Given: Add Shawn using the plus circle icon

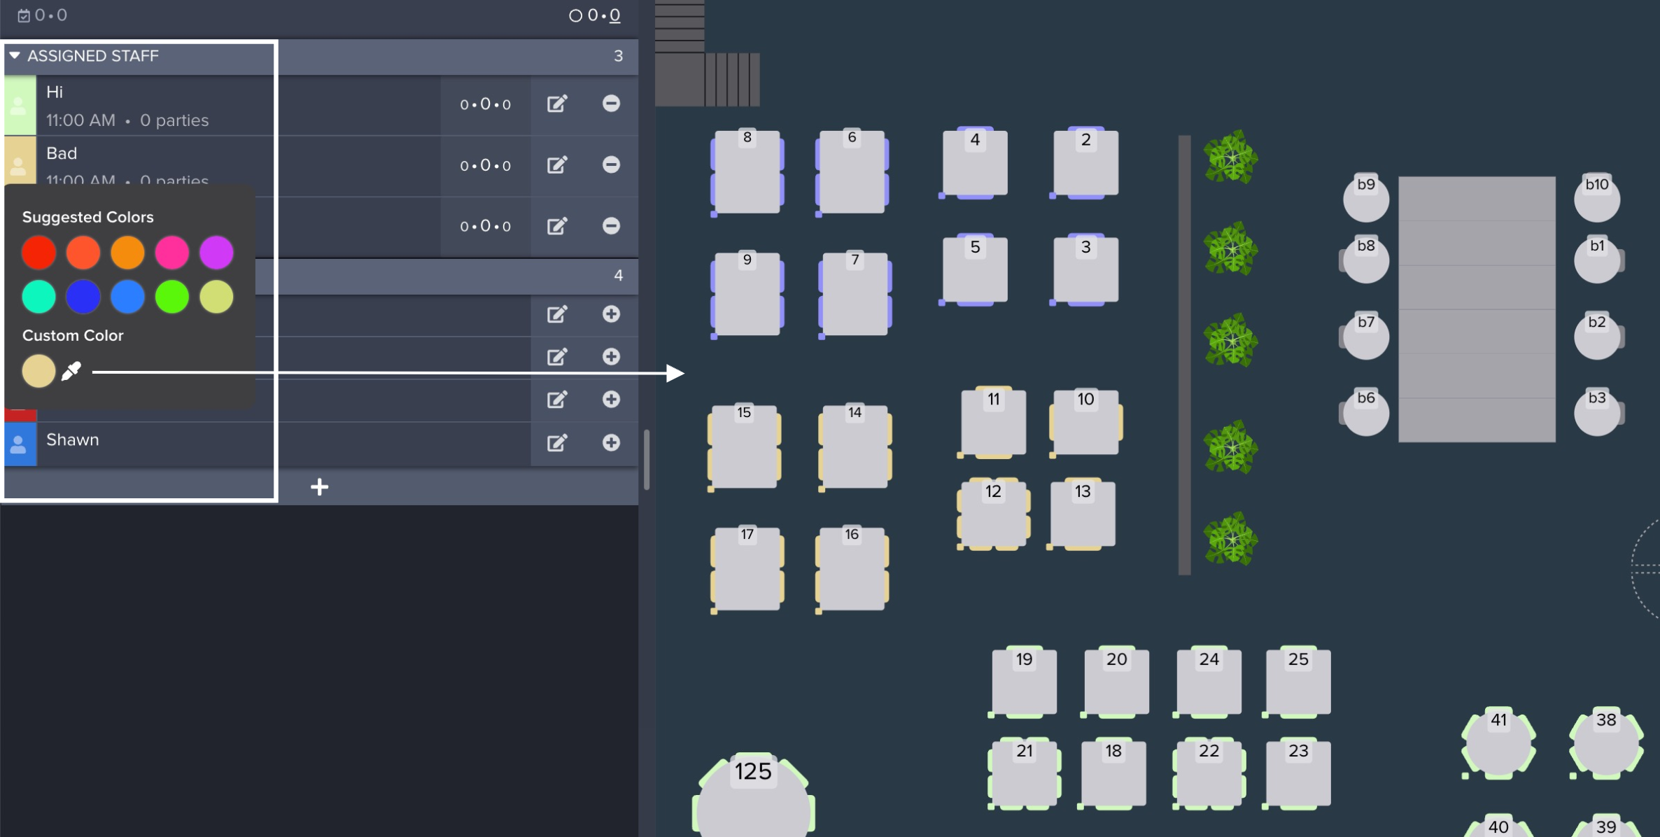Looking at the screenshot, I should click(x=611, y=443).
